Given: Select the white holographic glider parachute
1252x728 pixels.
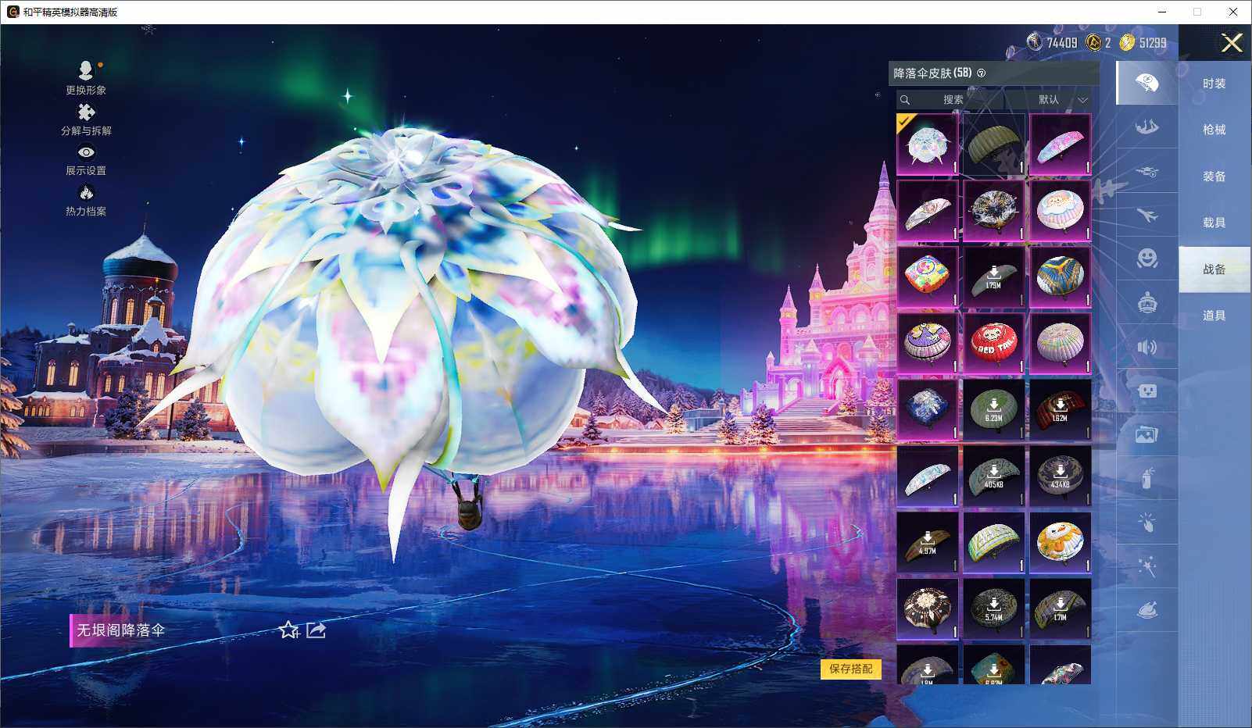Looking at the screenshot, I should 928,476.
